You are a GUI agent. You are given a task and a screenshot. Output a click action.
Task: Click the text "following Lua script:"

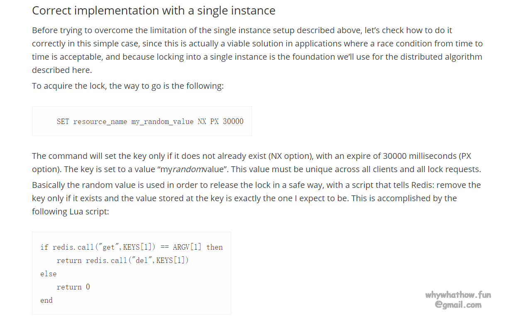71,212
